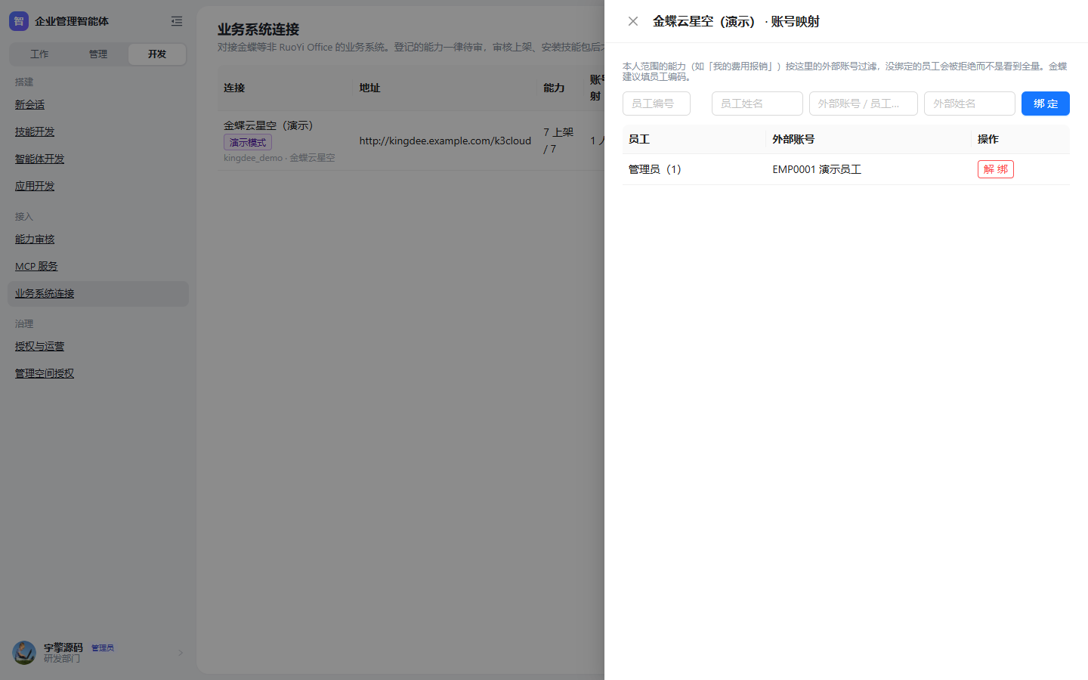Click the 研发部门 department label
The height and width of the screenshot is (680, 1088).
(x=62, y=659)
